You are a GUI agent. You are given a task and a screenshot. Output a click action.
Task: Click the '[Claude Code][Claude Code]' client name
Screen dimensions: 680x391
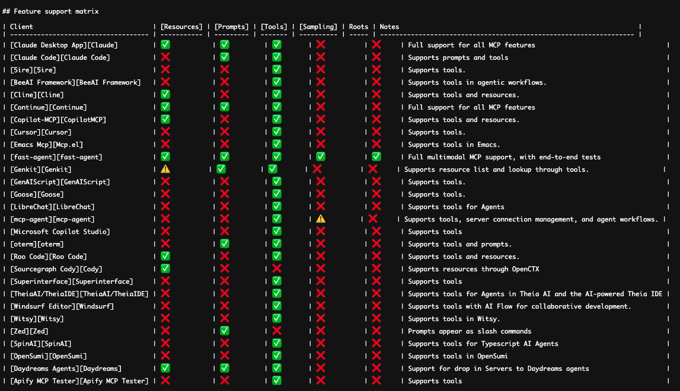point(60,57)
